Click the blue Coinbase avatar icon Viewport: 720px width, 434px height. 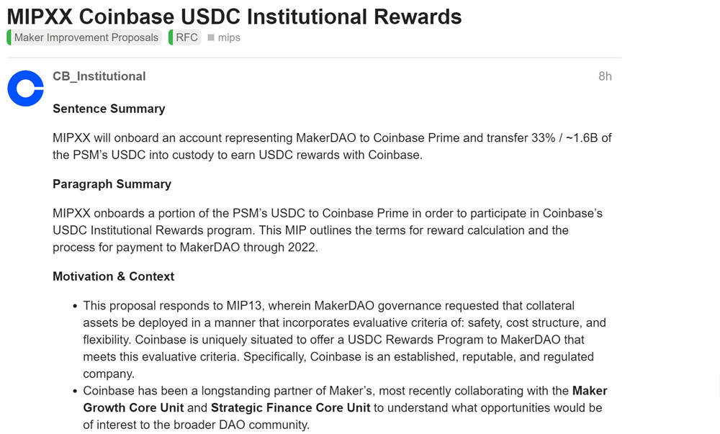[x=25, y=89]
